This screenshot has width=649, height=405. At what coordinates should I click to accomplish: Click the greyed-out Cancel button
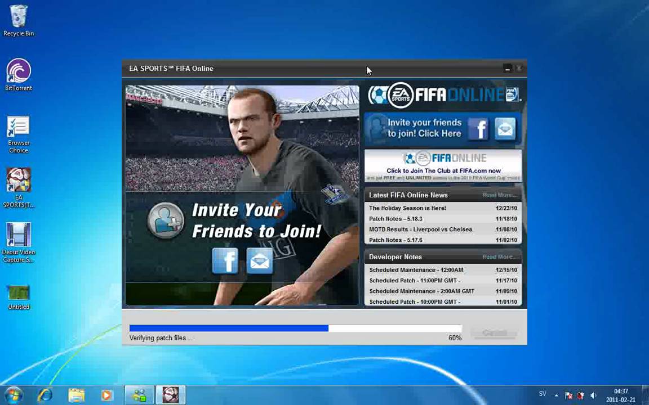494,332
